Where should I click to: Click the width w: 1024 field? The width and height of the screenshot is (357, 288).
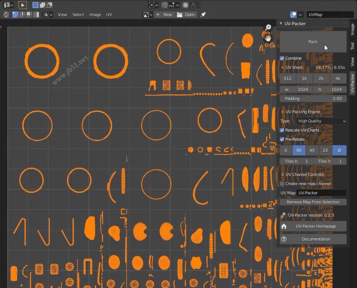[x=296, y=89]
